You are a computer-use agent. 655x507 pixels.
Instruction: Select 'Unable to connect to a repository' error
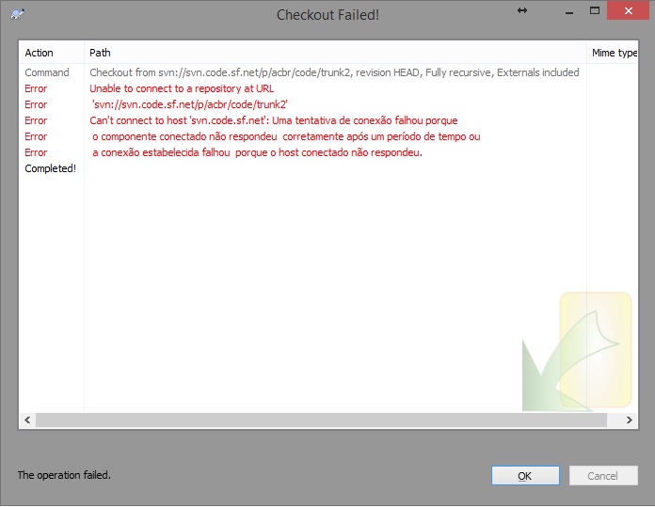(182, 88)
